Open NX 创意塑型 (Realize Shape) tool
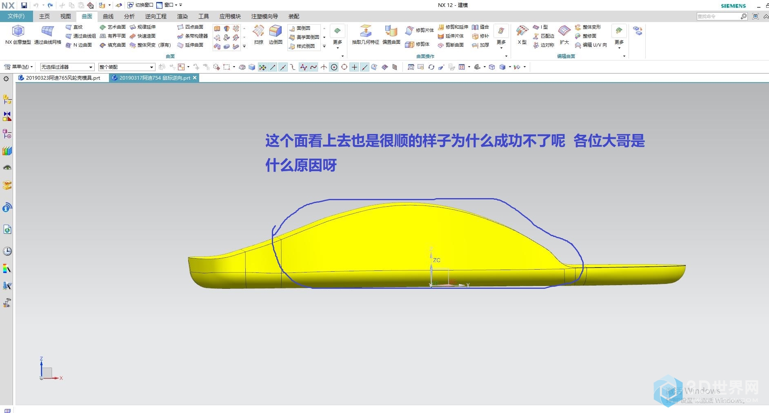 click(x=18, y=35)
